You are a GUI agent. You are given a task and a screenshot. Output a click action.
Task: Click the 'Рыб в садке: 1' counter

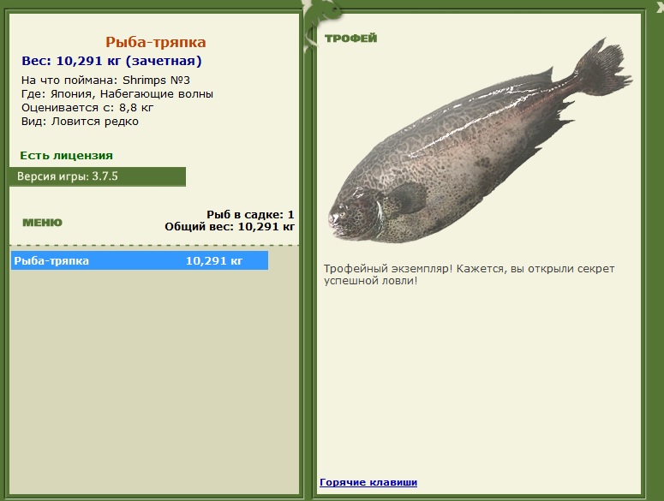click(x=250, y=215)
